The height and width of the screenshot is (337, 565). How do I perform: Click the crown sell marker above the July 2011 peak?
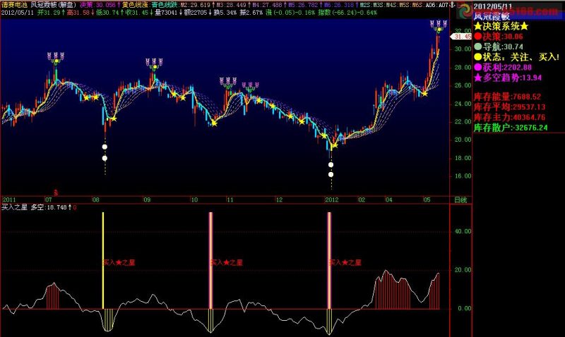coord(56,57)
